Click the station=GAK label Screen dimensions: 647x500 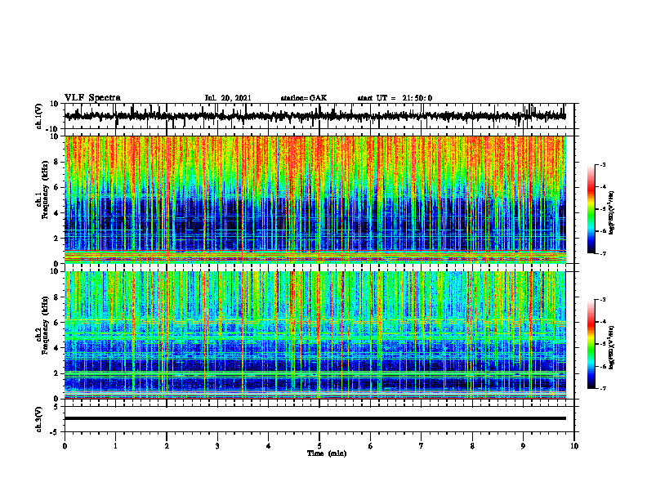click(304, 98)
